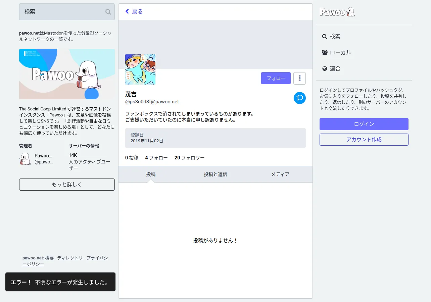Open the pixiv badge icon on profile
This screenshot has width=431, height=302.
(x=300, y=98)
